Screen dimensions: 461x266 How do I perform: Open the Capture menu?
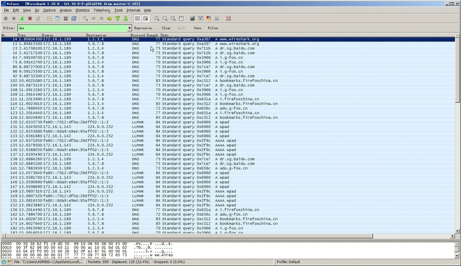(x=49, y=10)
